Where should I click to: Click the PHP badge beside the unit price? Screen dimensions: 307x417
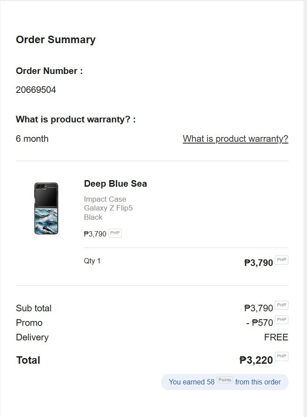click(x=115, y=233)
